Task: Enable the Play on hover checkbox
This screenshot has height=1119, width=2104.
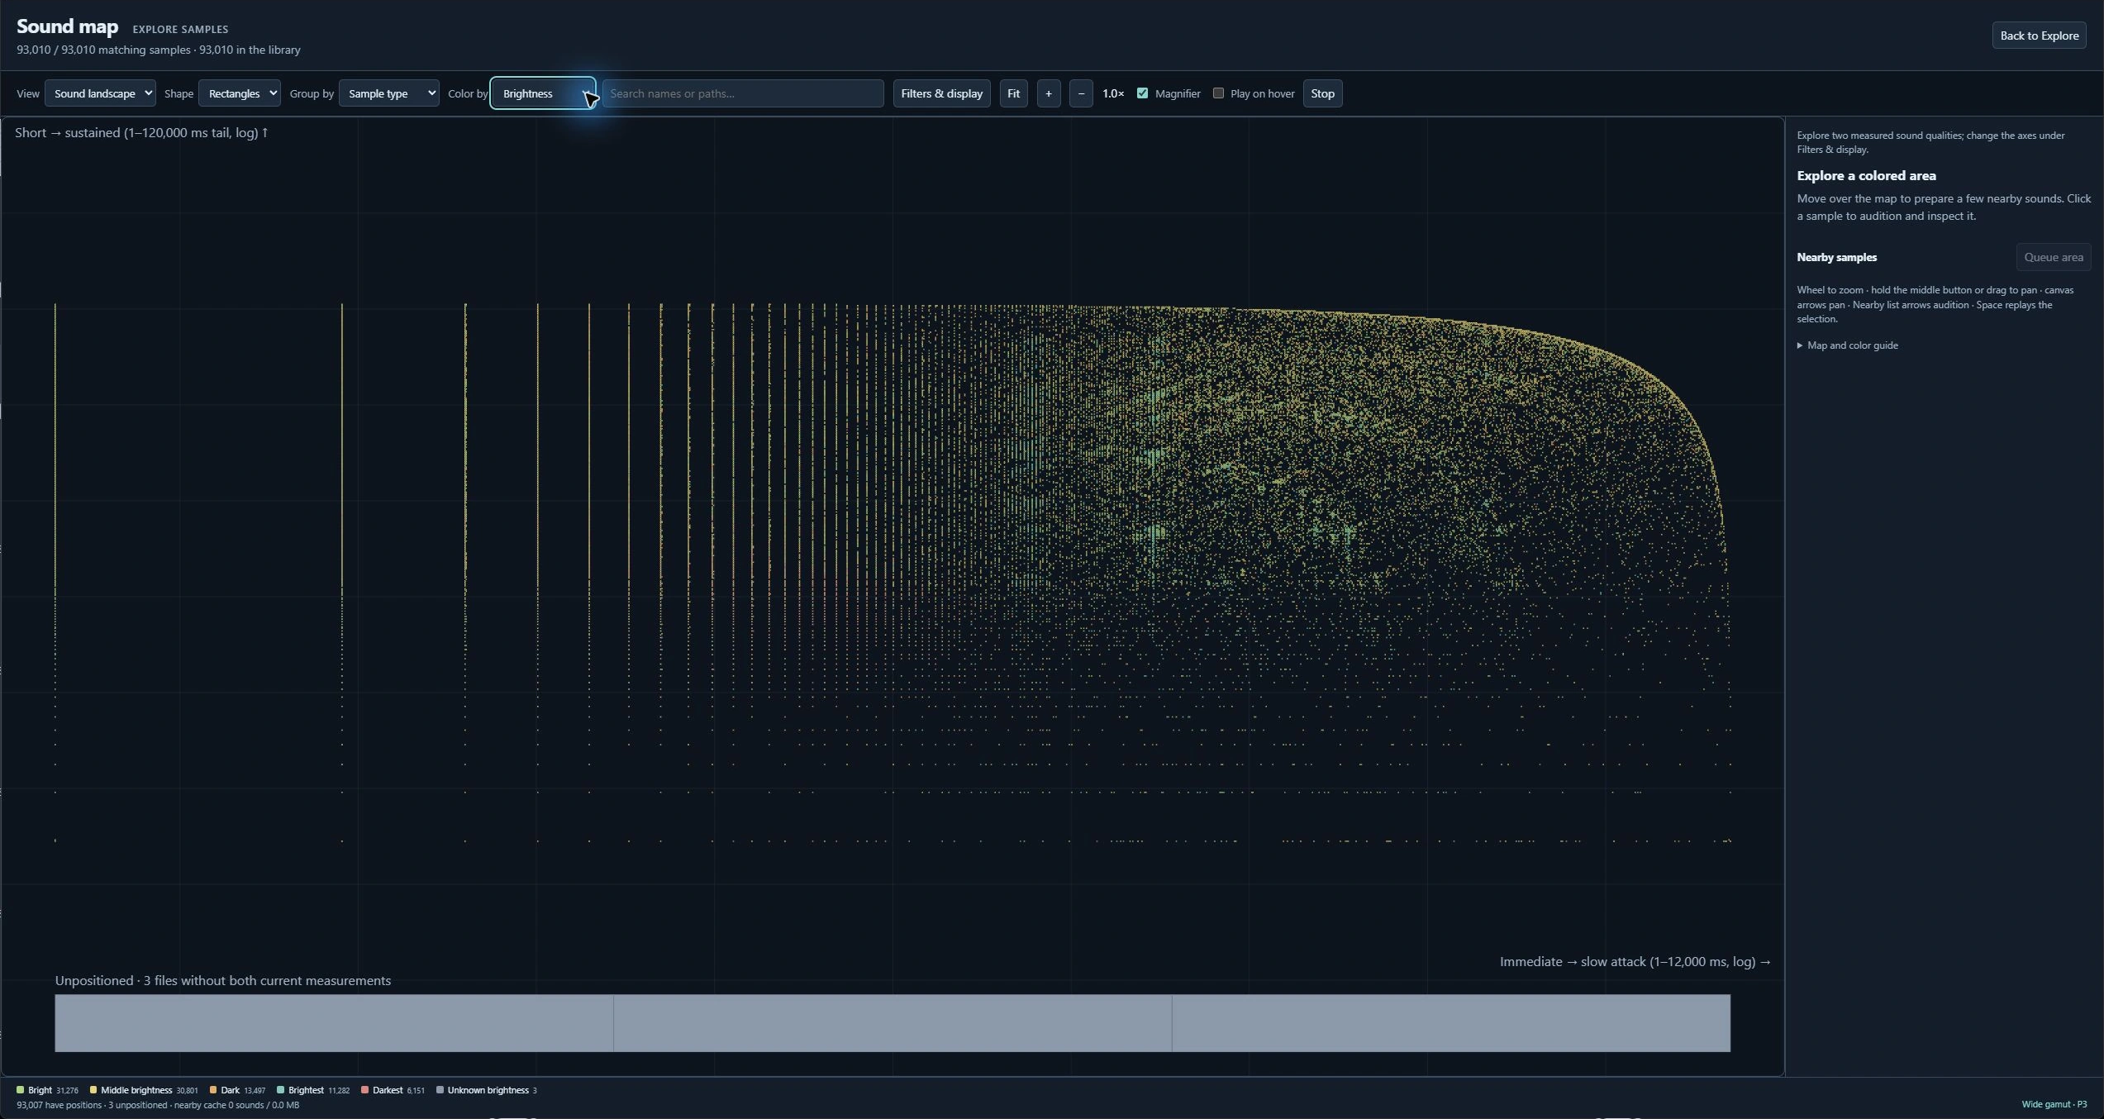Action: (1218, 93)
